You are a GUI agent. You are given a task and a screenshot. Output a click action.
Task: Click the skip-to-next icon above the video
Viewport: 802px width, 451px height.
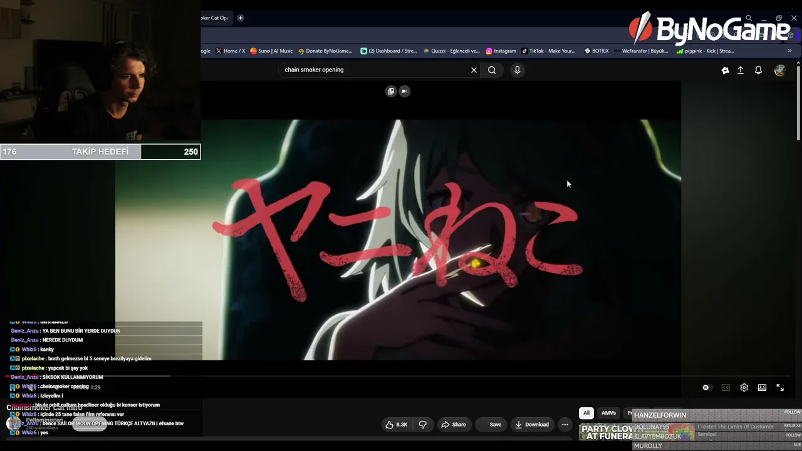tap(404, 91)
